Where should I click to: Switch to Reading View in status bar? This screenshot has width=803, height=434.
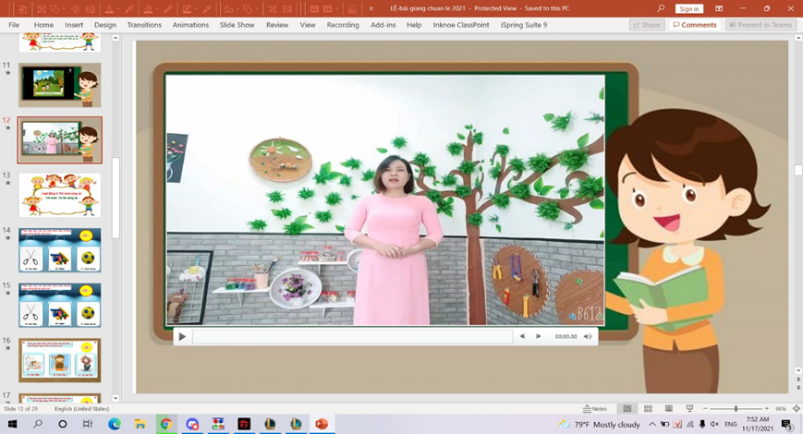(x=668, y=408)
